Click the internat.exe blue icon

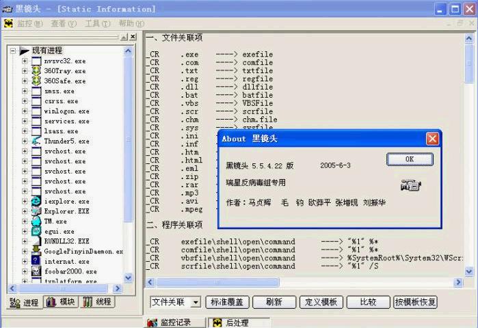pyautogui.click(x=36, y=261)
